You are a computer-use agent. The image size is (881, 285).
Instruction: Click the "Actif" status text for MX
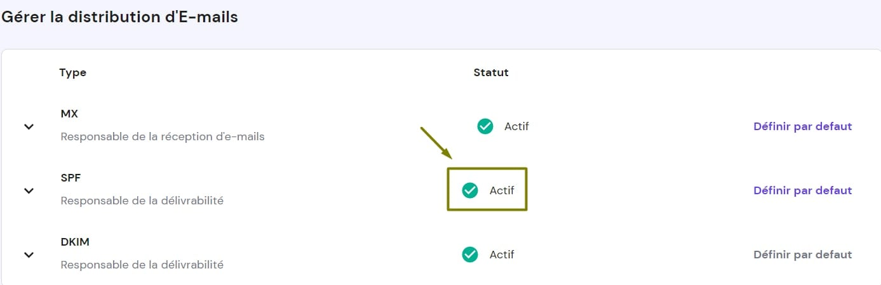(x=516, y=126)
